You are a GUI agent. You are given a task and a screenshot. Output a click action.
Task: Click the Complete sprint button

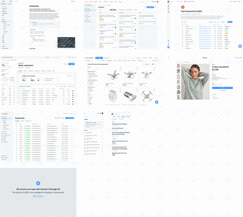[x=150, y=7]
